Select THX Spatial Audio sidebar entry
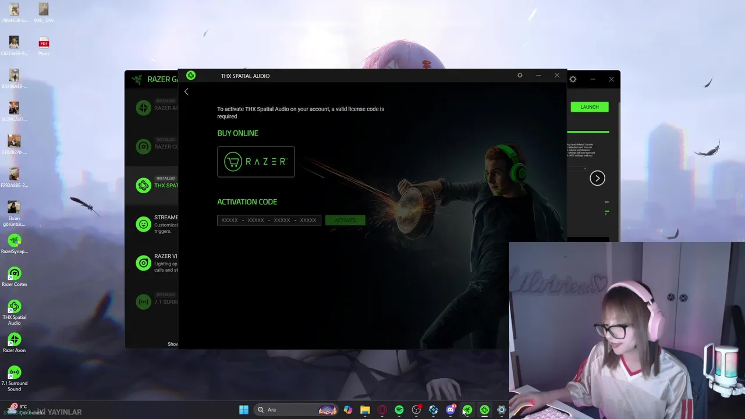This screenshot has height=419, width=745. (x=152, y=185)
